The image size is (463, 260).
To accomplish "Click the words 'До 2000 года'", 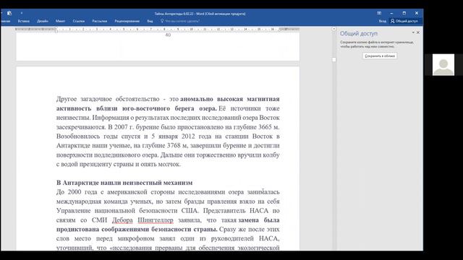I will tap(77, 192).
